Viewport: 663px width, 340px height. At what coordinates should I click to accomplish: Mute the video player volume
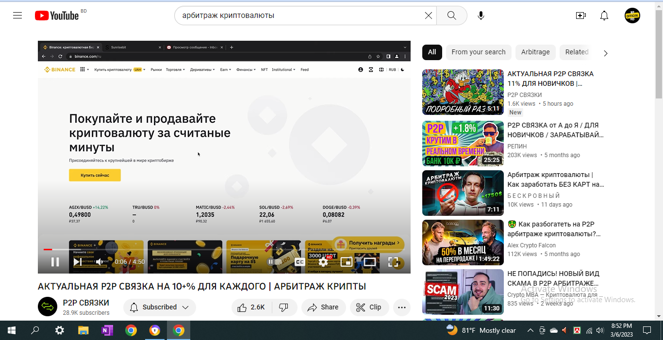(x=99, y=262)
